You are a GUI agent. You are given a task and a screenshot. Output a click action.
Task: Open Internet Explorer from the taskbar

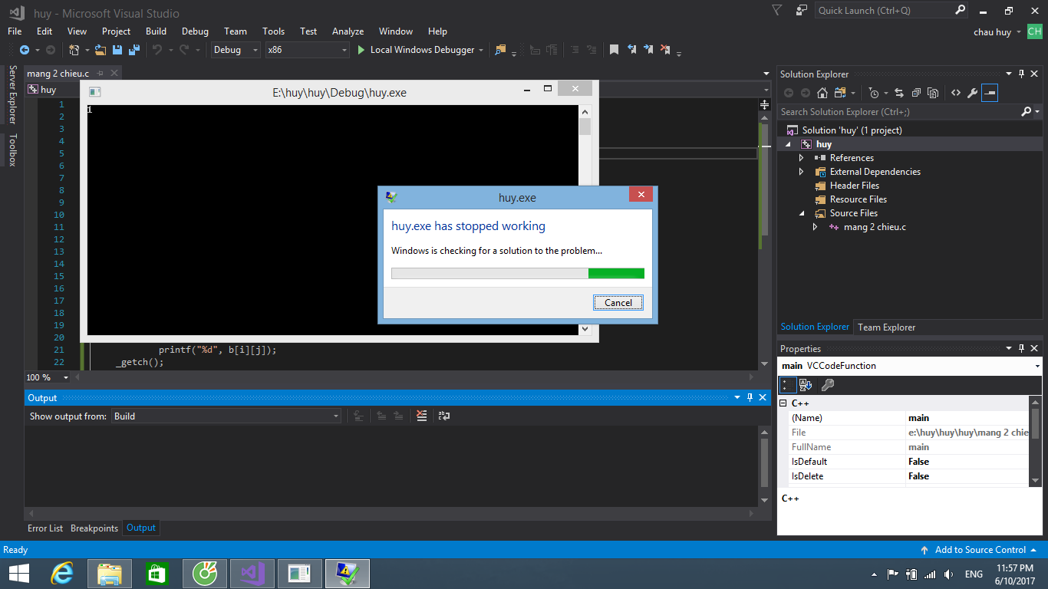61,573
